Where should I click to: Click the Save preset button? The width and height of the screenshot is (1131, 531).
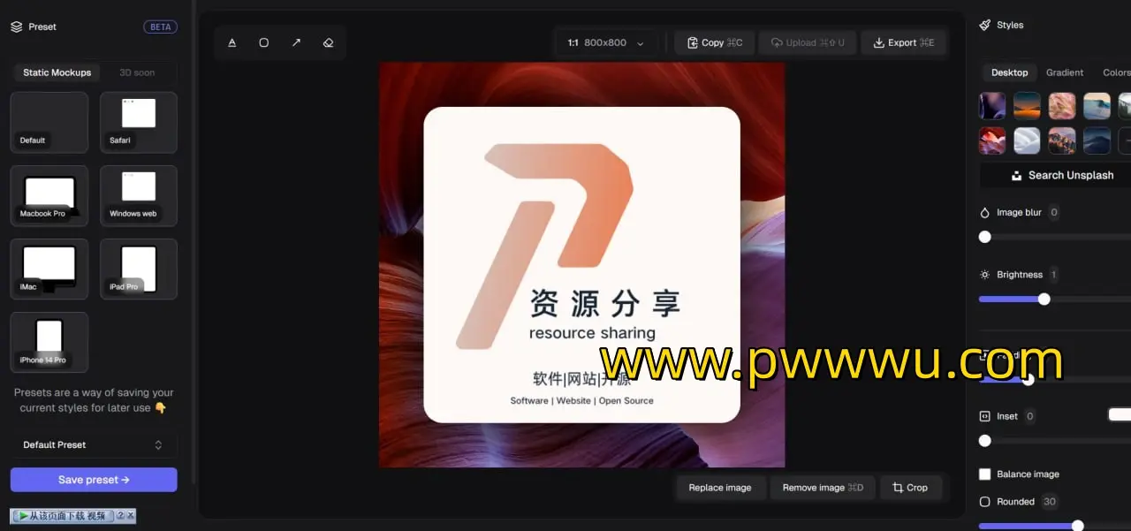tap(94, 480)
